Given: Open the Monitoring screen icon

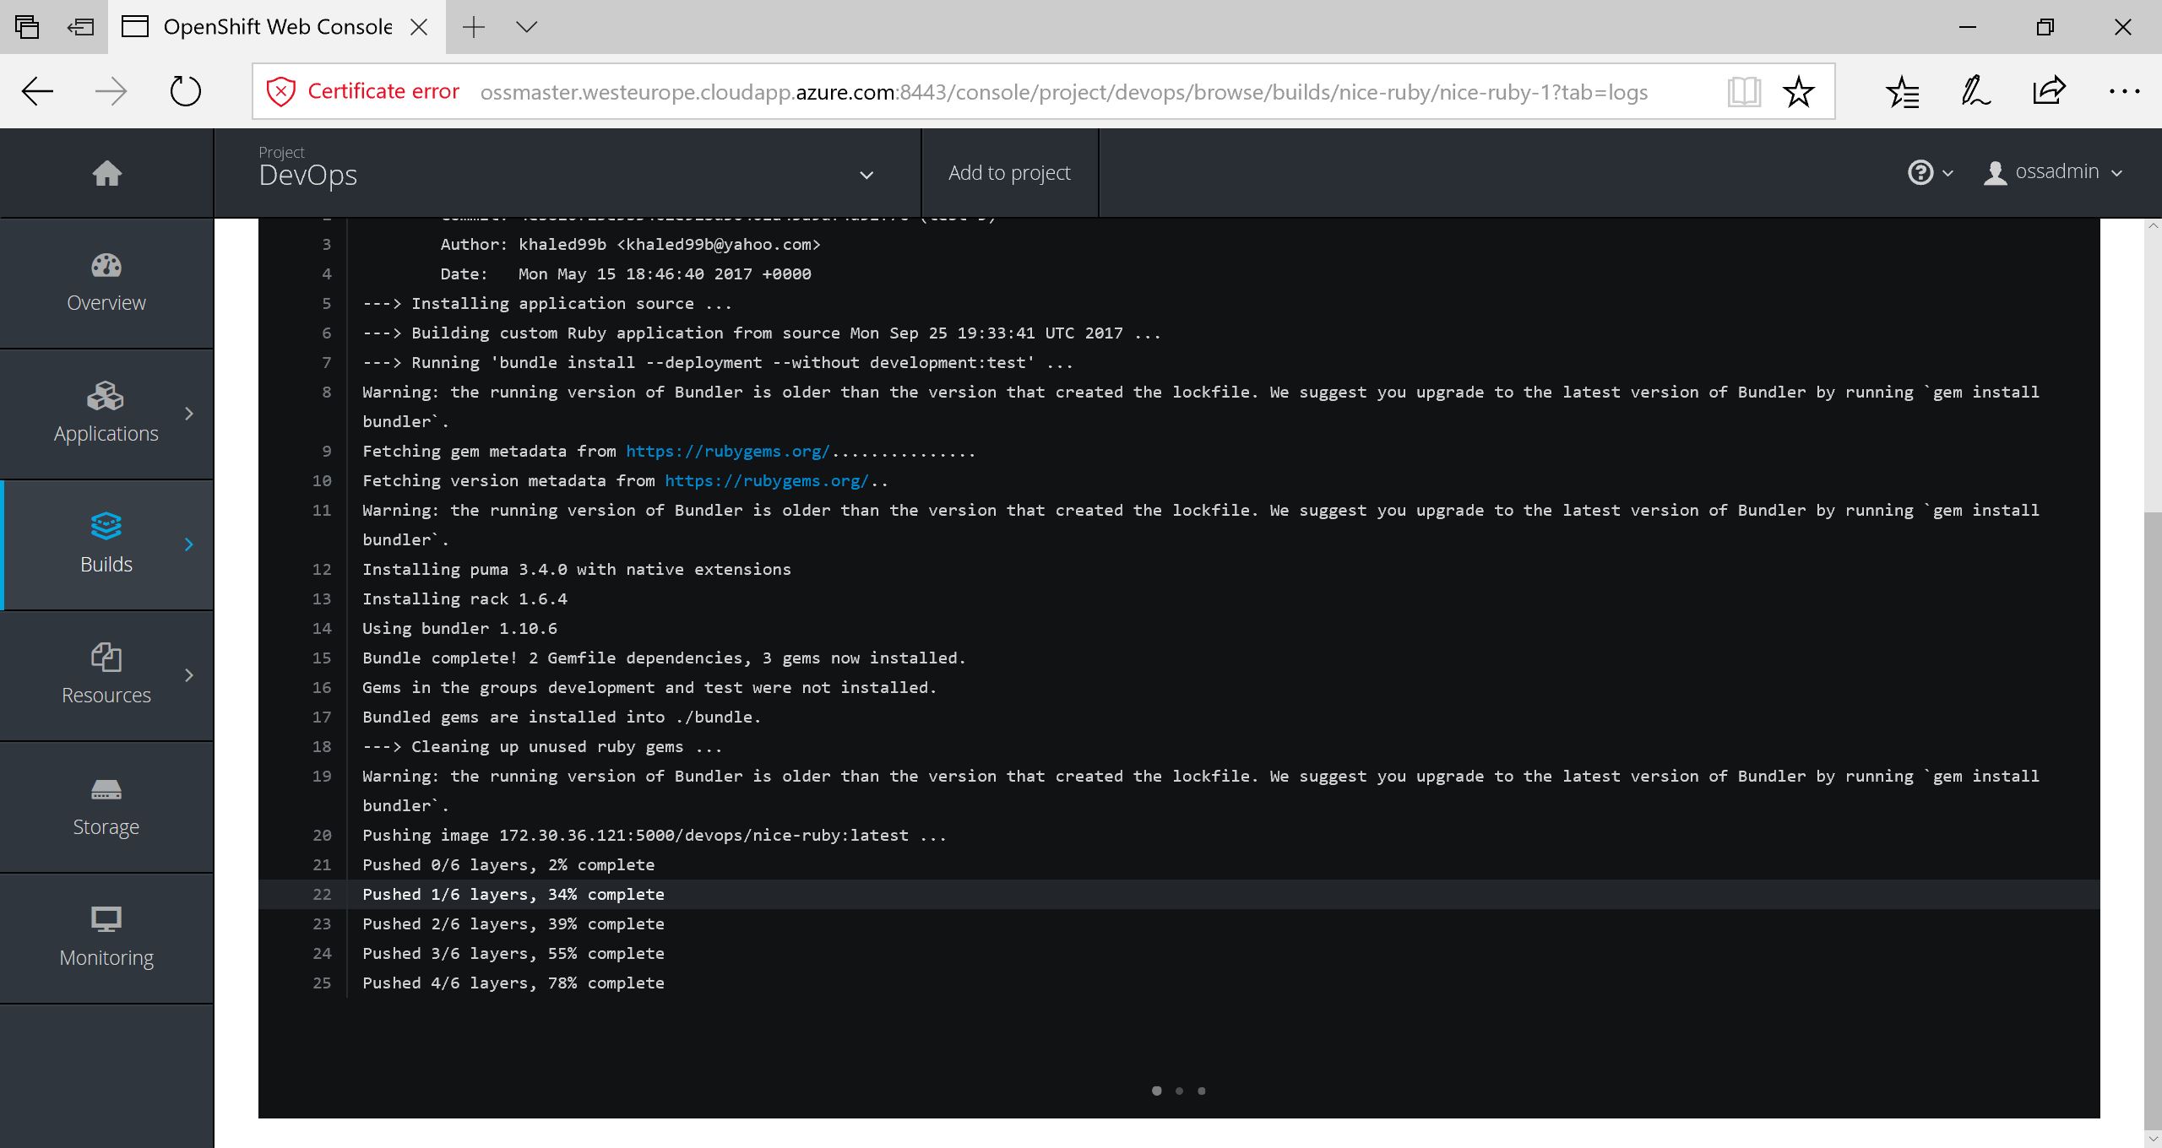Looking at the screenshot, I should (x=106, y=919).
